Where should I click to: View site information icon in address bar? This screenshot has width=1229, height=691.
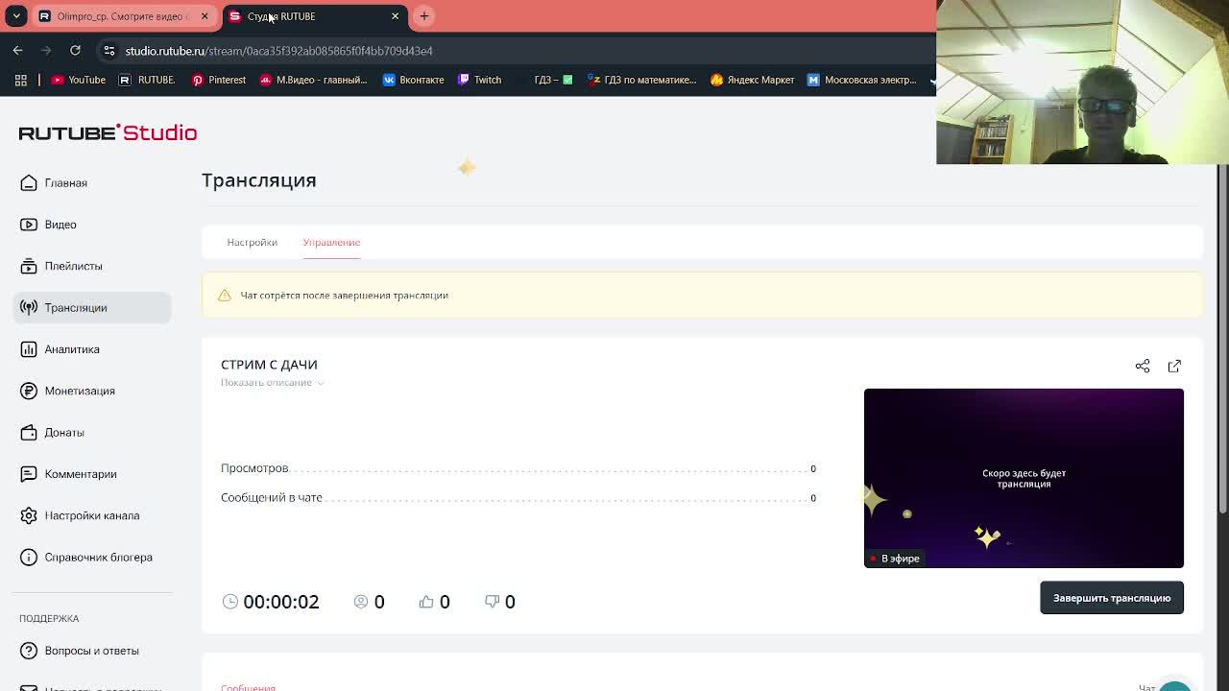pos(109,51)
